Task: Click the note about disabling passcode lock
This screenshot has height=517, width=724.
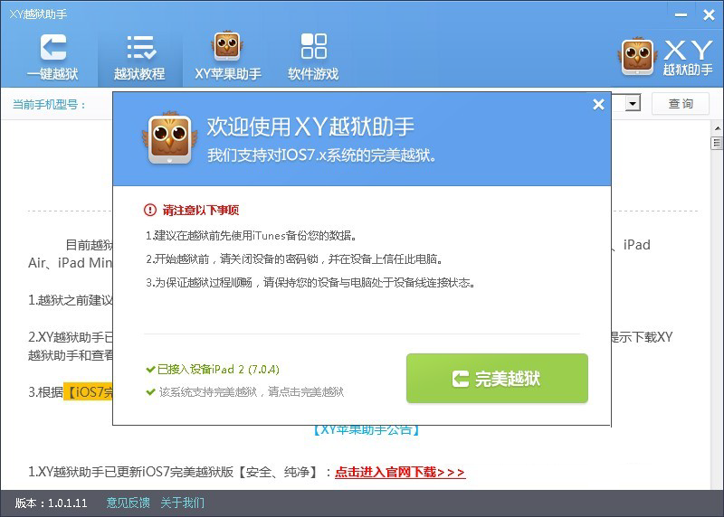Action: tap(296, 259)
